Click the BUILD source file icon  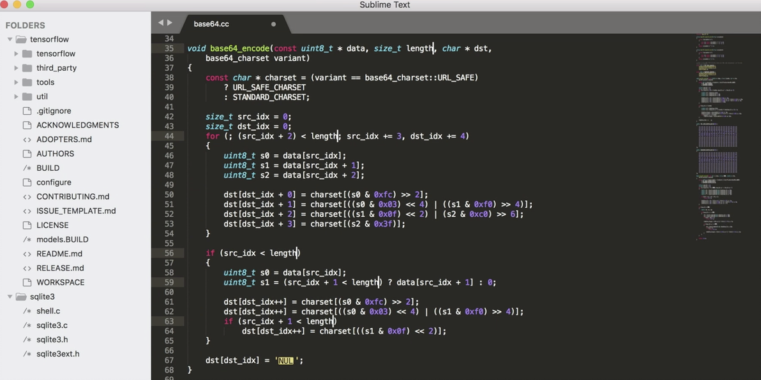(x=27, y=168)
